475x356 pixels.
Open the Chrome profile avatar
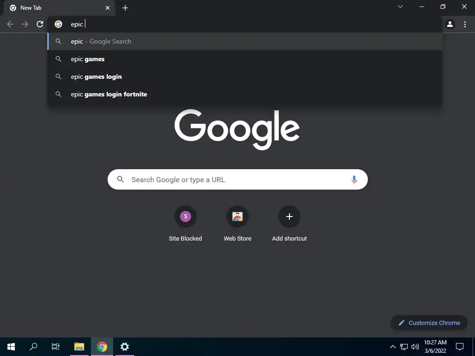coord(450,24)
